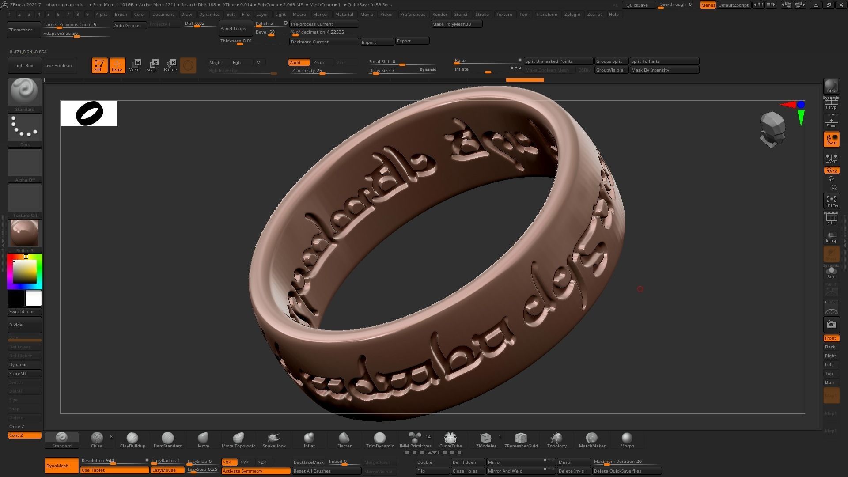
Task: Select the Flatten brush
Action: pyautogui.click(x=344, y=440)
